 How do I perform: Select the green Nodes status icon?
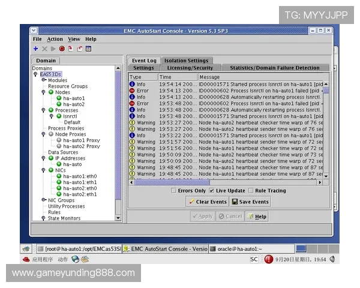51,92
